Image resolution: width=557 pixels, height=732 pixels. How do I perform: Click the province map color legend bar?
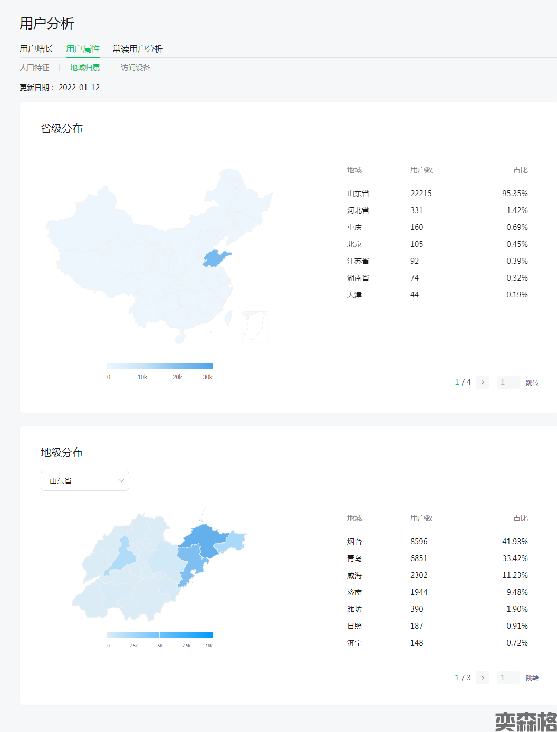159,366
